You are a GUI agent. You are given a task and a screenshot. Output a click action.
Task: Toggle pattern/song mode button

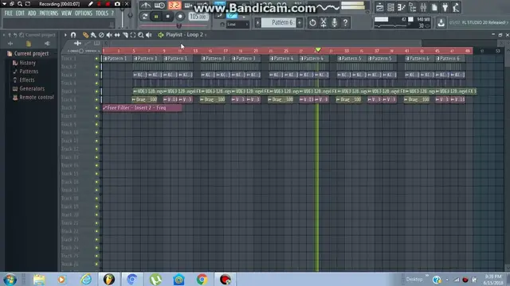pyautogui.click(x=145, y=16)
